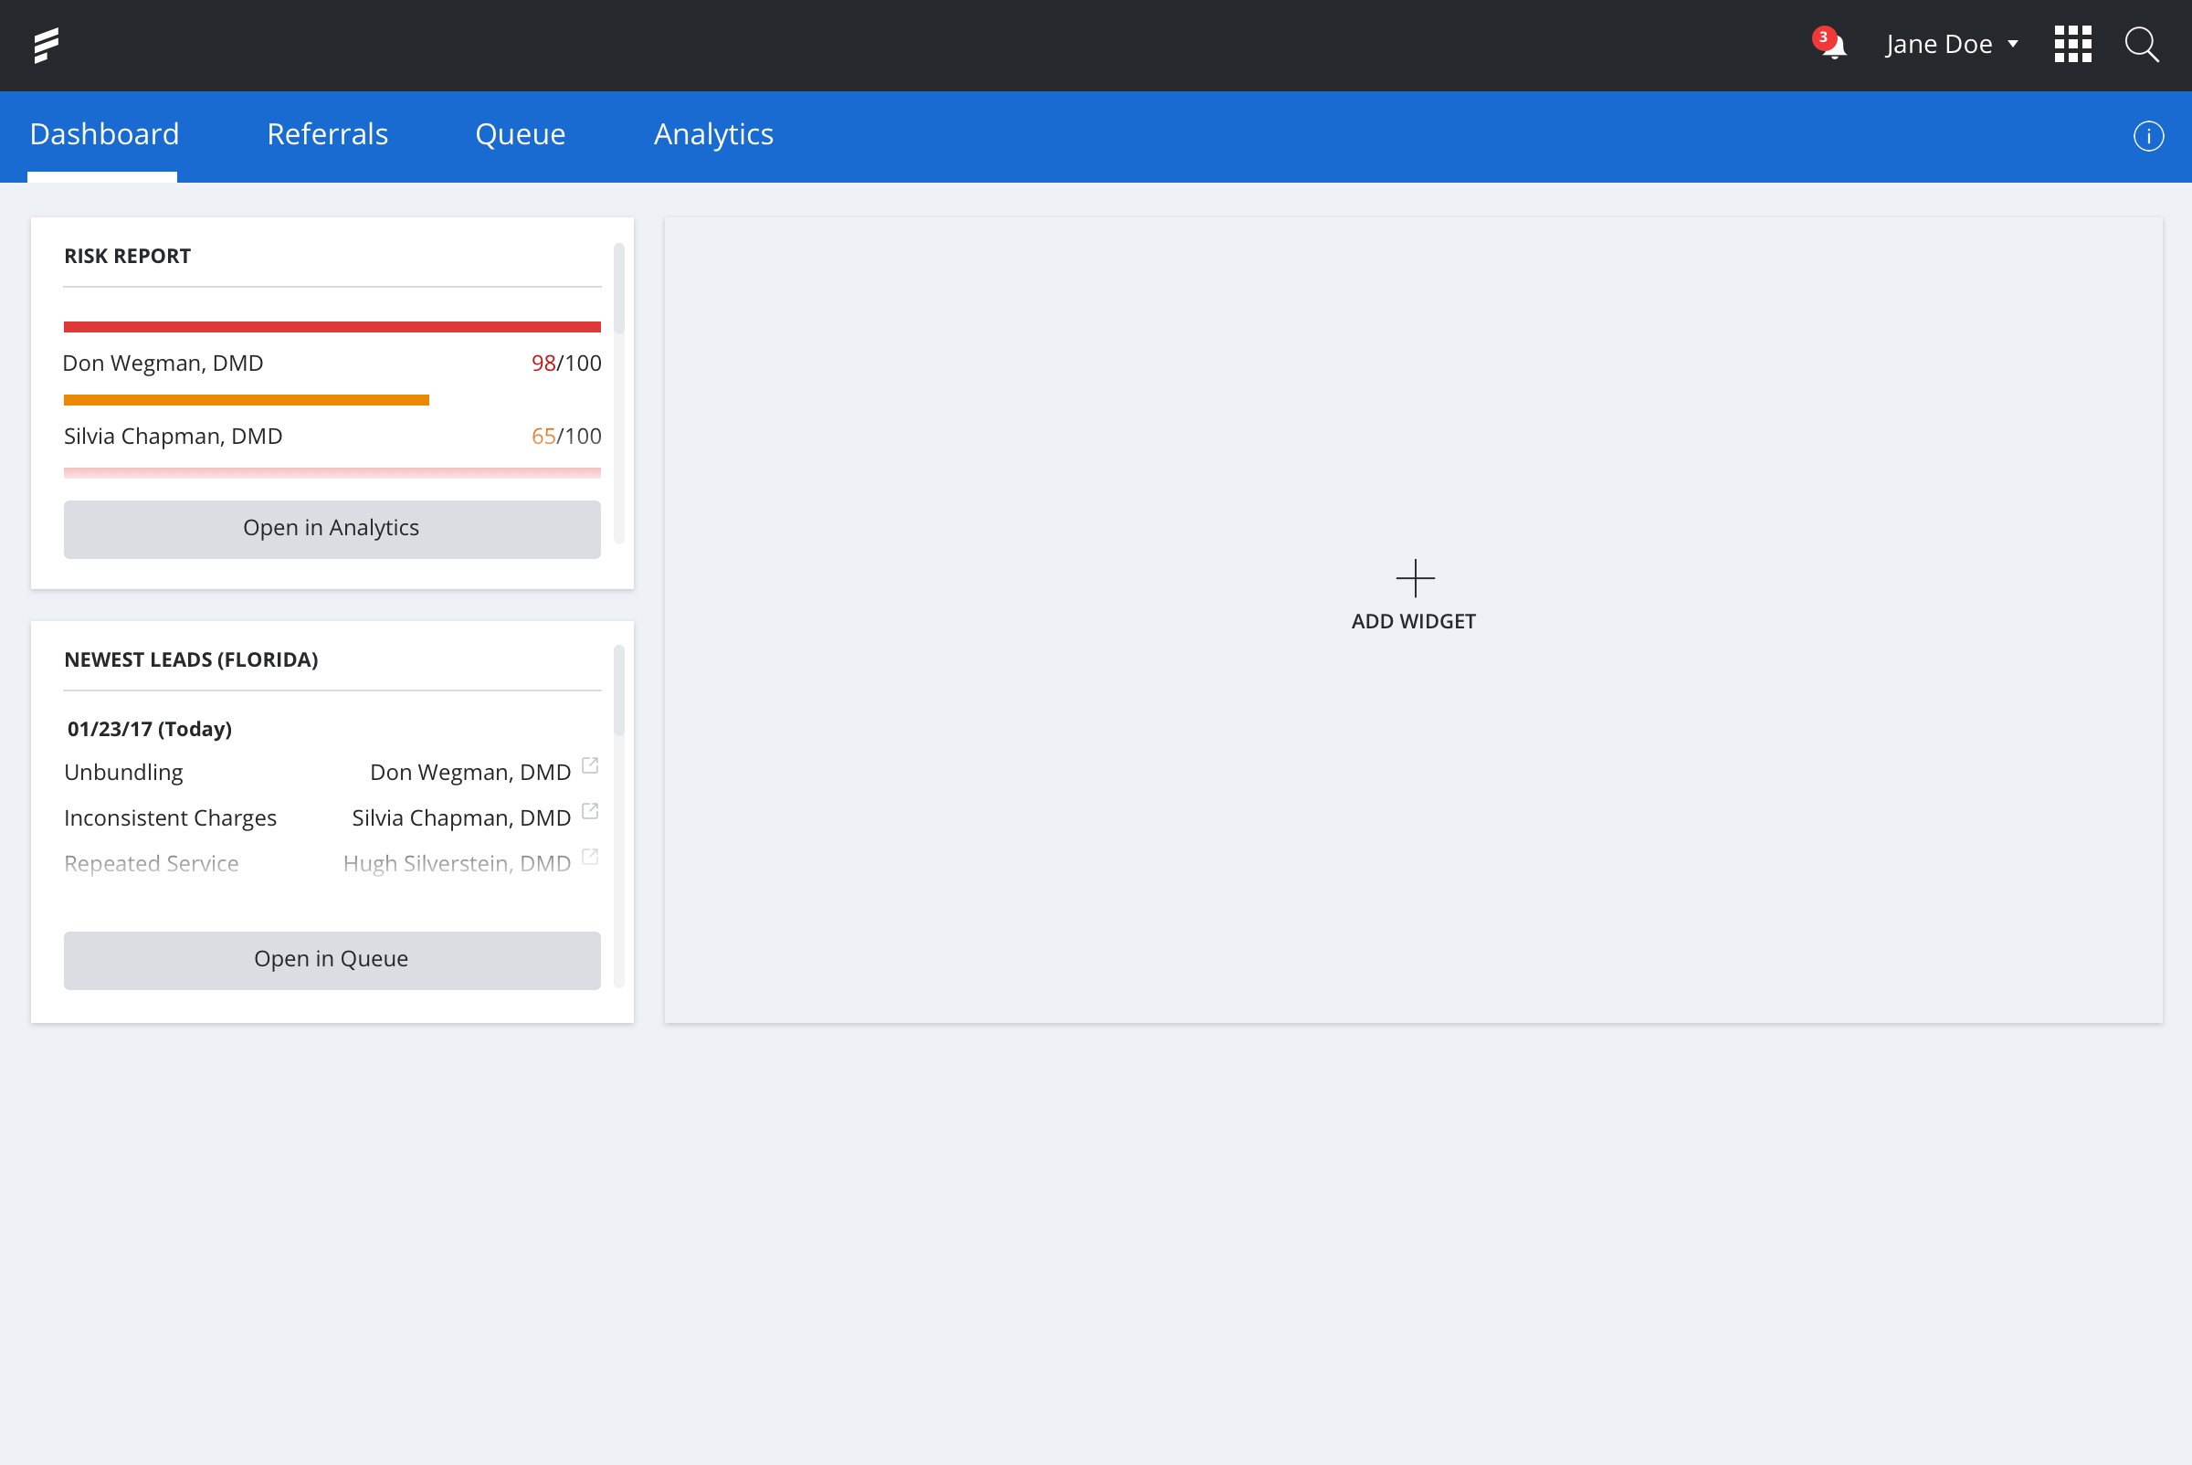Image resolution: width=2192 pixels, height=1465 pixels.
Task: Click Don Wegman's red risk bar
Action: (332, 327)
